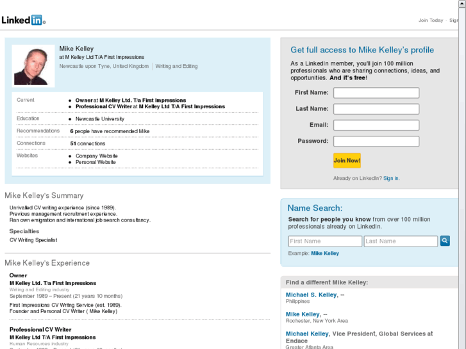
Task: Click September 1989 – Present date text
Action: [66, 296]
